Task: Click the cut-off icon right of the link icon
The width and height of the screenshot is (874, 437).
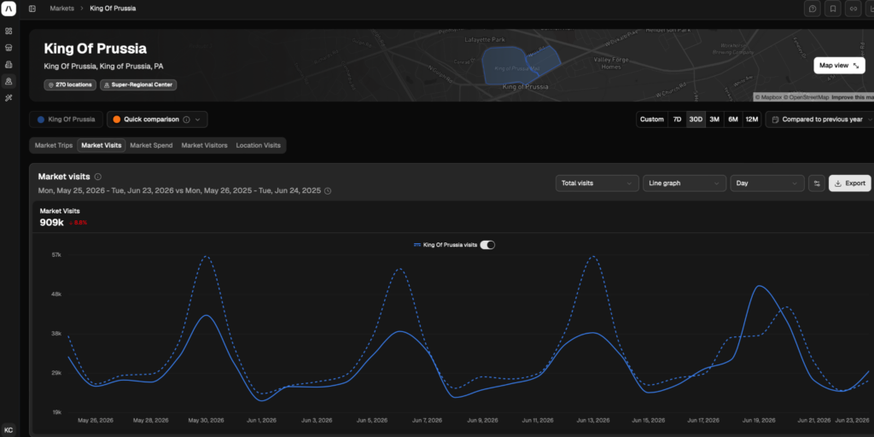Action: 870,9
